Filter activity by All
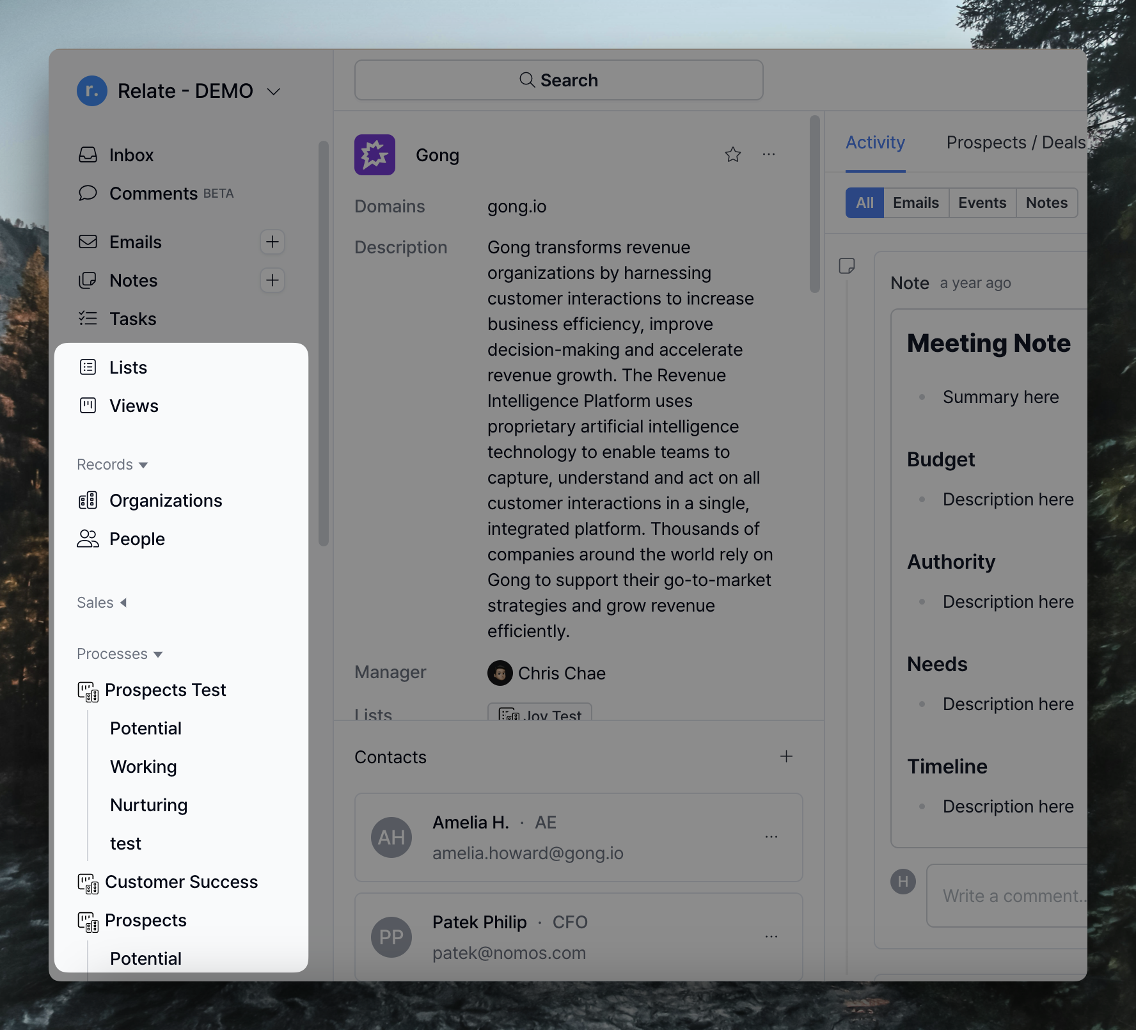The image size is (1136, 1030). [865, 203]
